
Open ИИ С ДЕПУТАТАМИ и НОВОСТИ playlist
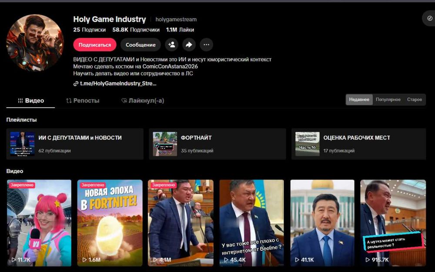[x=75, y=144]
